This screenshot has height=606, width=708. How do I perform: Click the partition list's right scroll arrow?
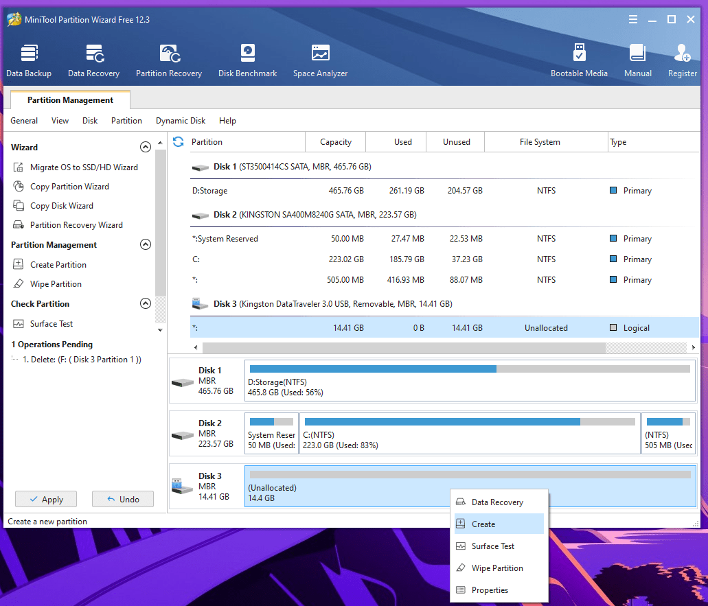[693, 347]
